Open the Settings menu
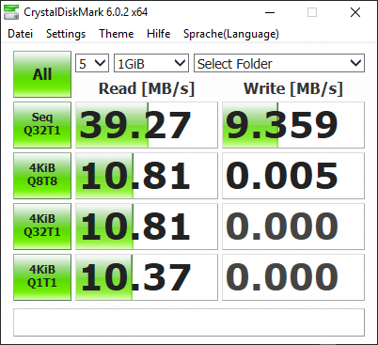The height and width of the screenshot is (345, 378). click(x=66, y=34)
